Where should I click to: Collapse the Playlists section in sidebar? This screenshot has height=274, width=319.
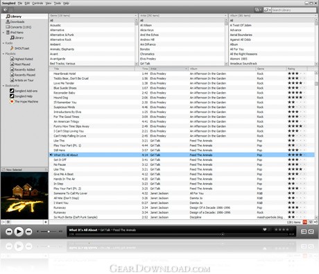(3, 53)
